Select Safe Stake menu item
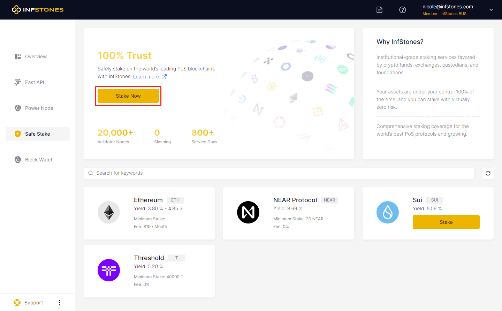 [x=38, y=134]
